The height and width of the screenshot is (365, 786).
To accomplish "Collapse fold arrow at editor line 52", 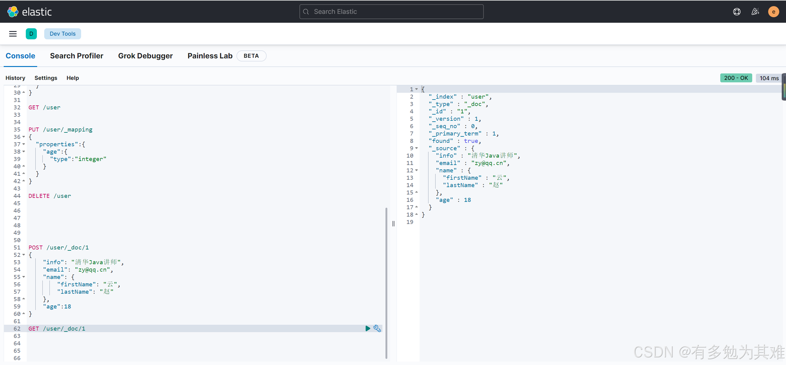I will pos(24,255).
